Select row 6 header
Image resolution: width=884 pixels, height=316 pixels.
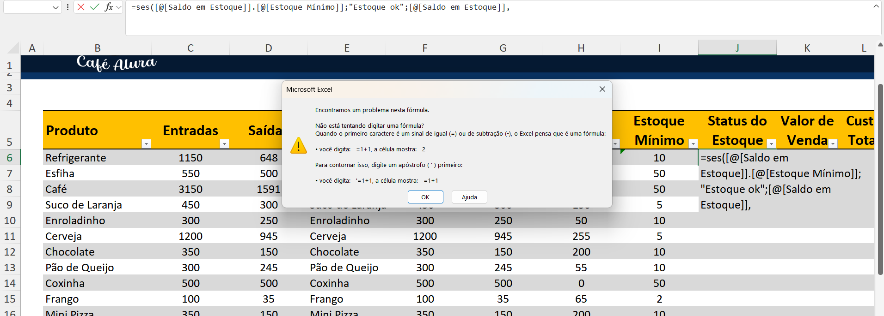[10, 158]
